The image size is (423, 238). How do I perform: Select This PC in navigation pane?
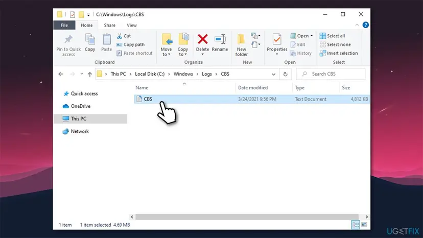(x=90, y=118)
